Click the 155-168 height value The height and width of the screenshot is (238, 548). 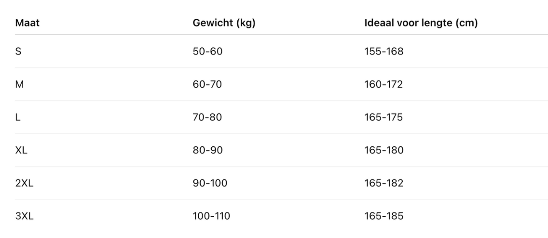[x=384, y=51]
